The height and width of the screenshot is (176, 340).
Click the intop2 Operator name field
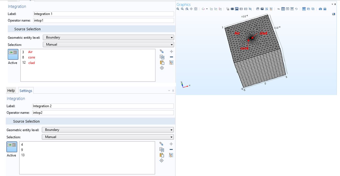[103, 113]
